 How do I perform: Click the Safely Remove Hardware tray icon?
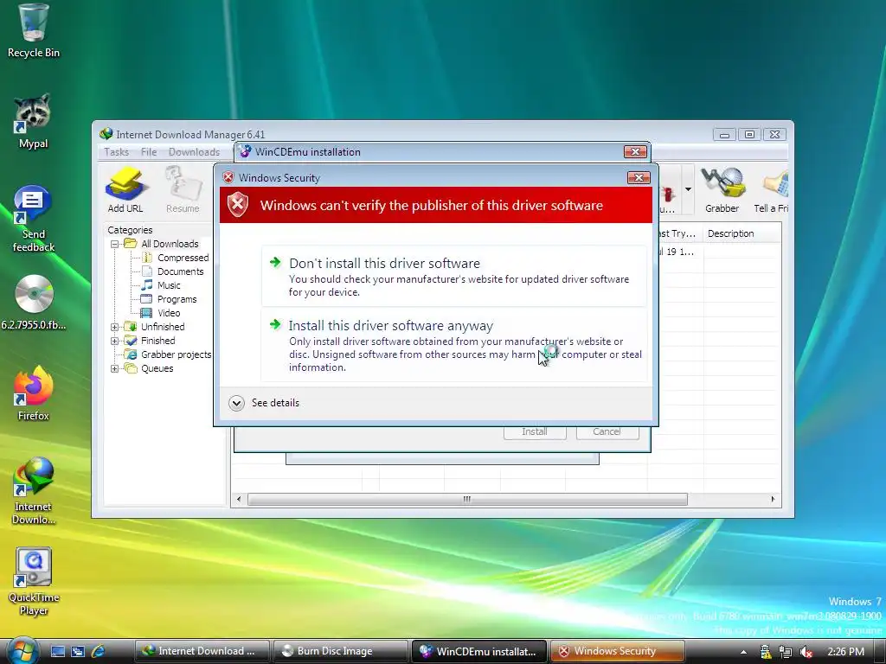point(766,652)
